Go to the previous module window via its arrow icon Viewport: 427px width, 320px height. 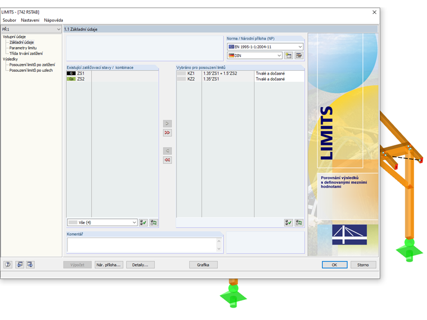coord(20,264)
